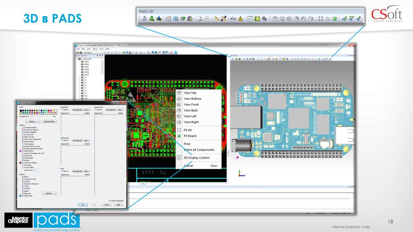Expand the C3 component tree node
413x232 pixels.
(x=80, y=83)
